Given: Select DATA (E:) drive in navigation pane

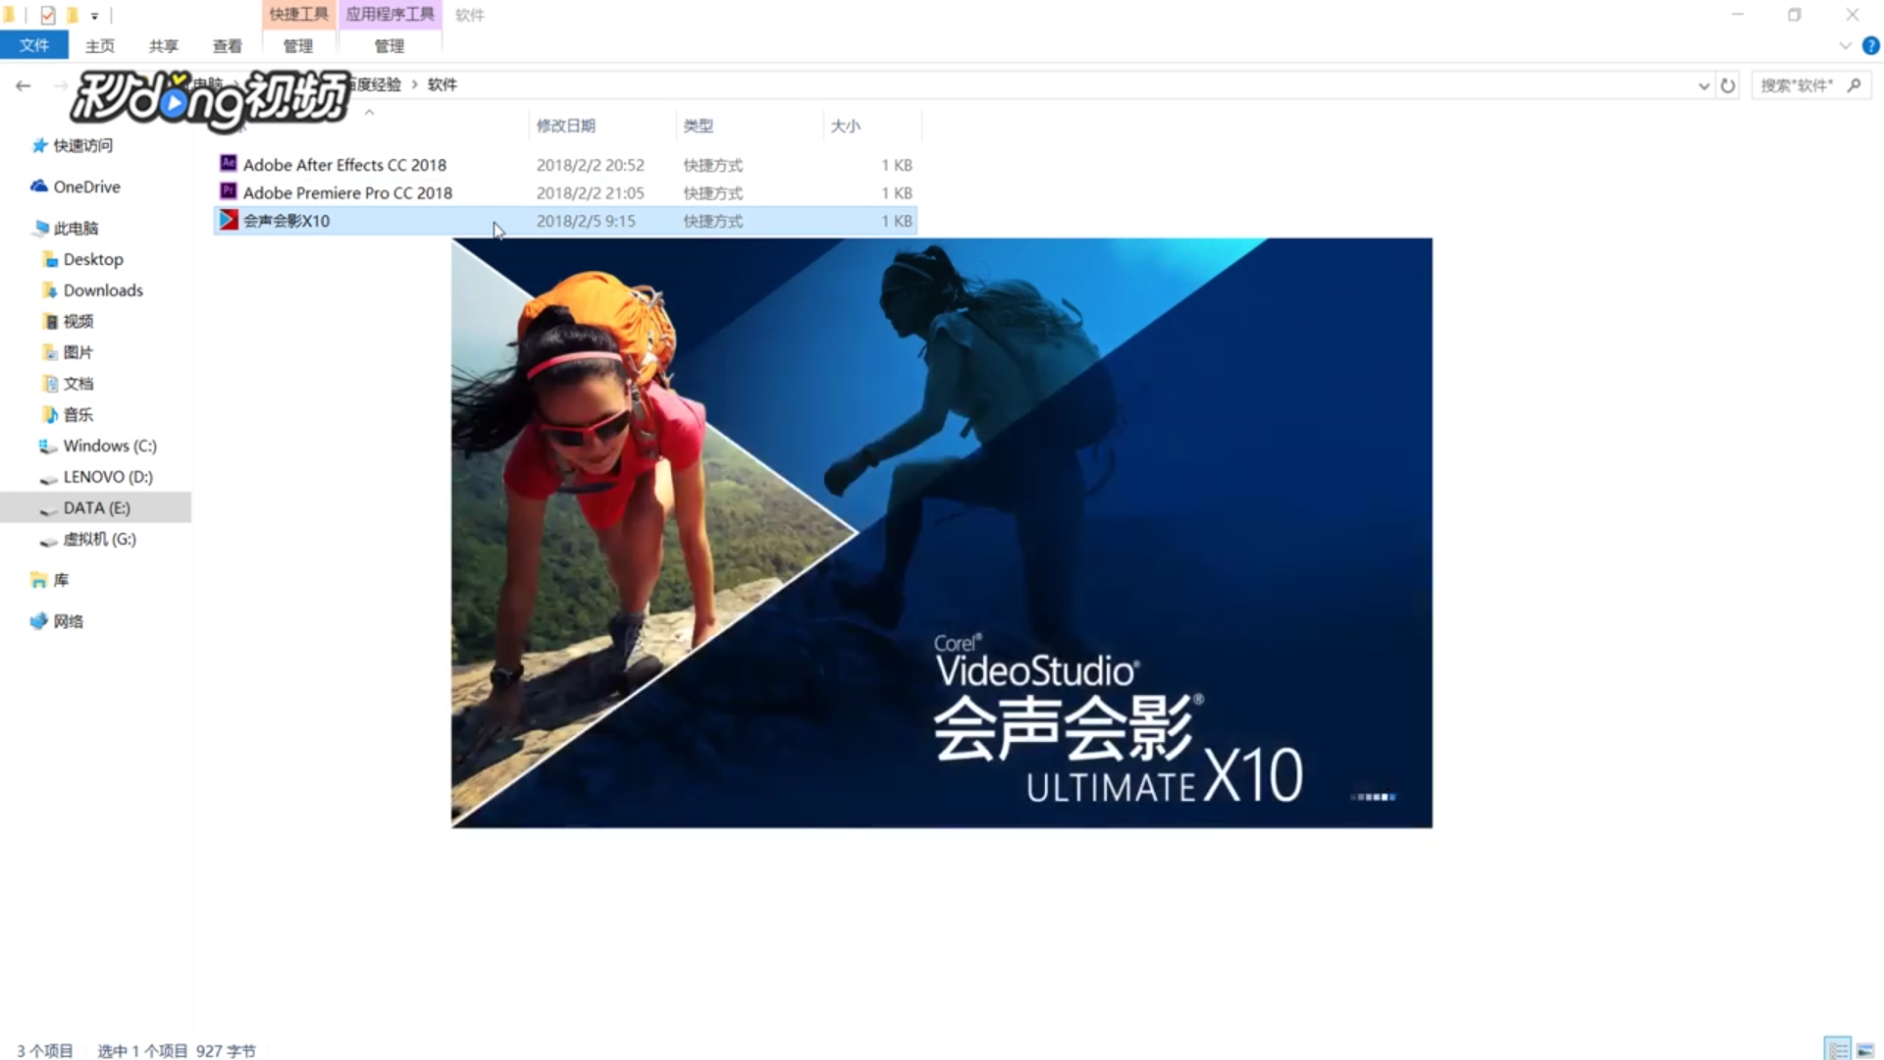Looking at the screenshot, I should tap(96, 507).
